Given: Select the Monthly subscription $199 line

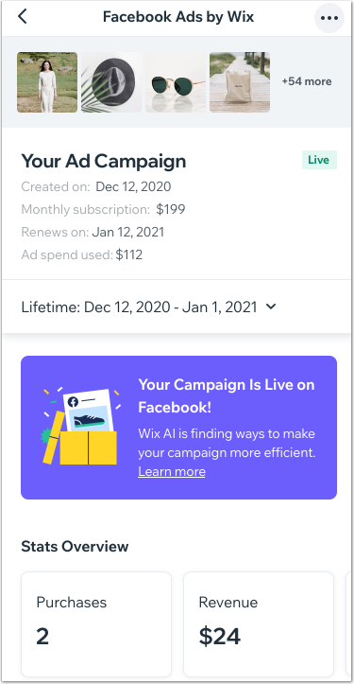Looking at the screenshot, I should pyautogui.click(x=103, y=209).
